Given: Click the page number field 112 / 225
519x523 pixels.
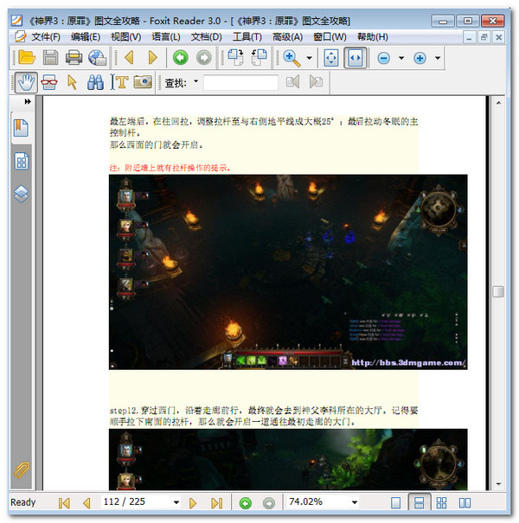Looking at the screenshot, I should 137,502.
